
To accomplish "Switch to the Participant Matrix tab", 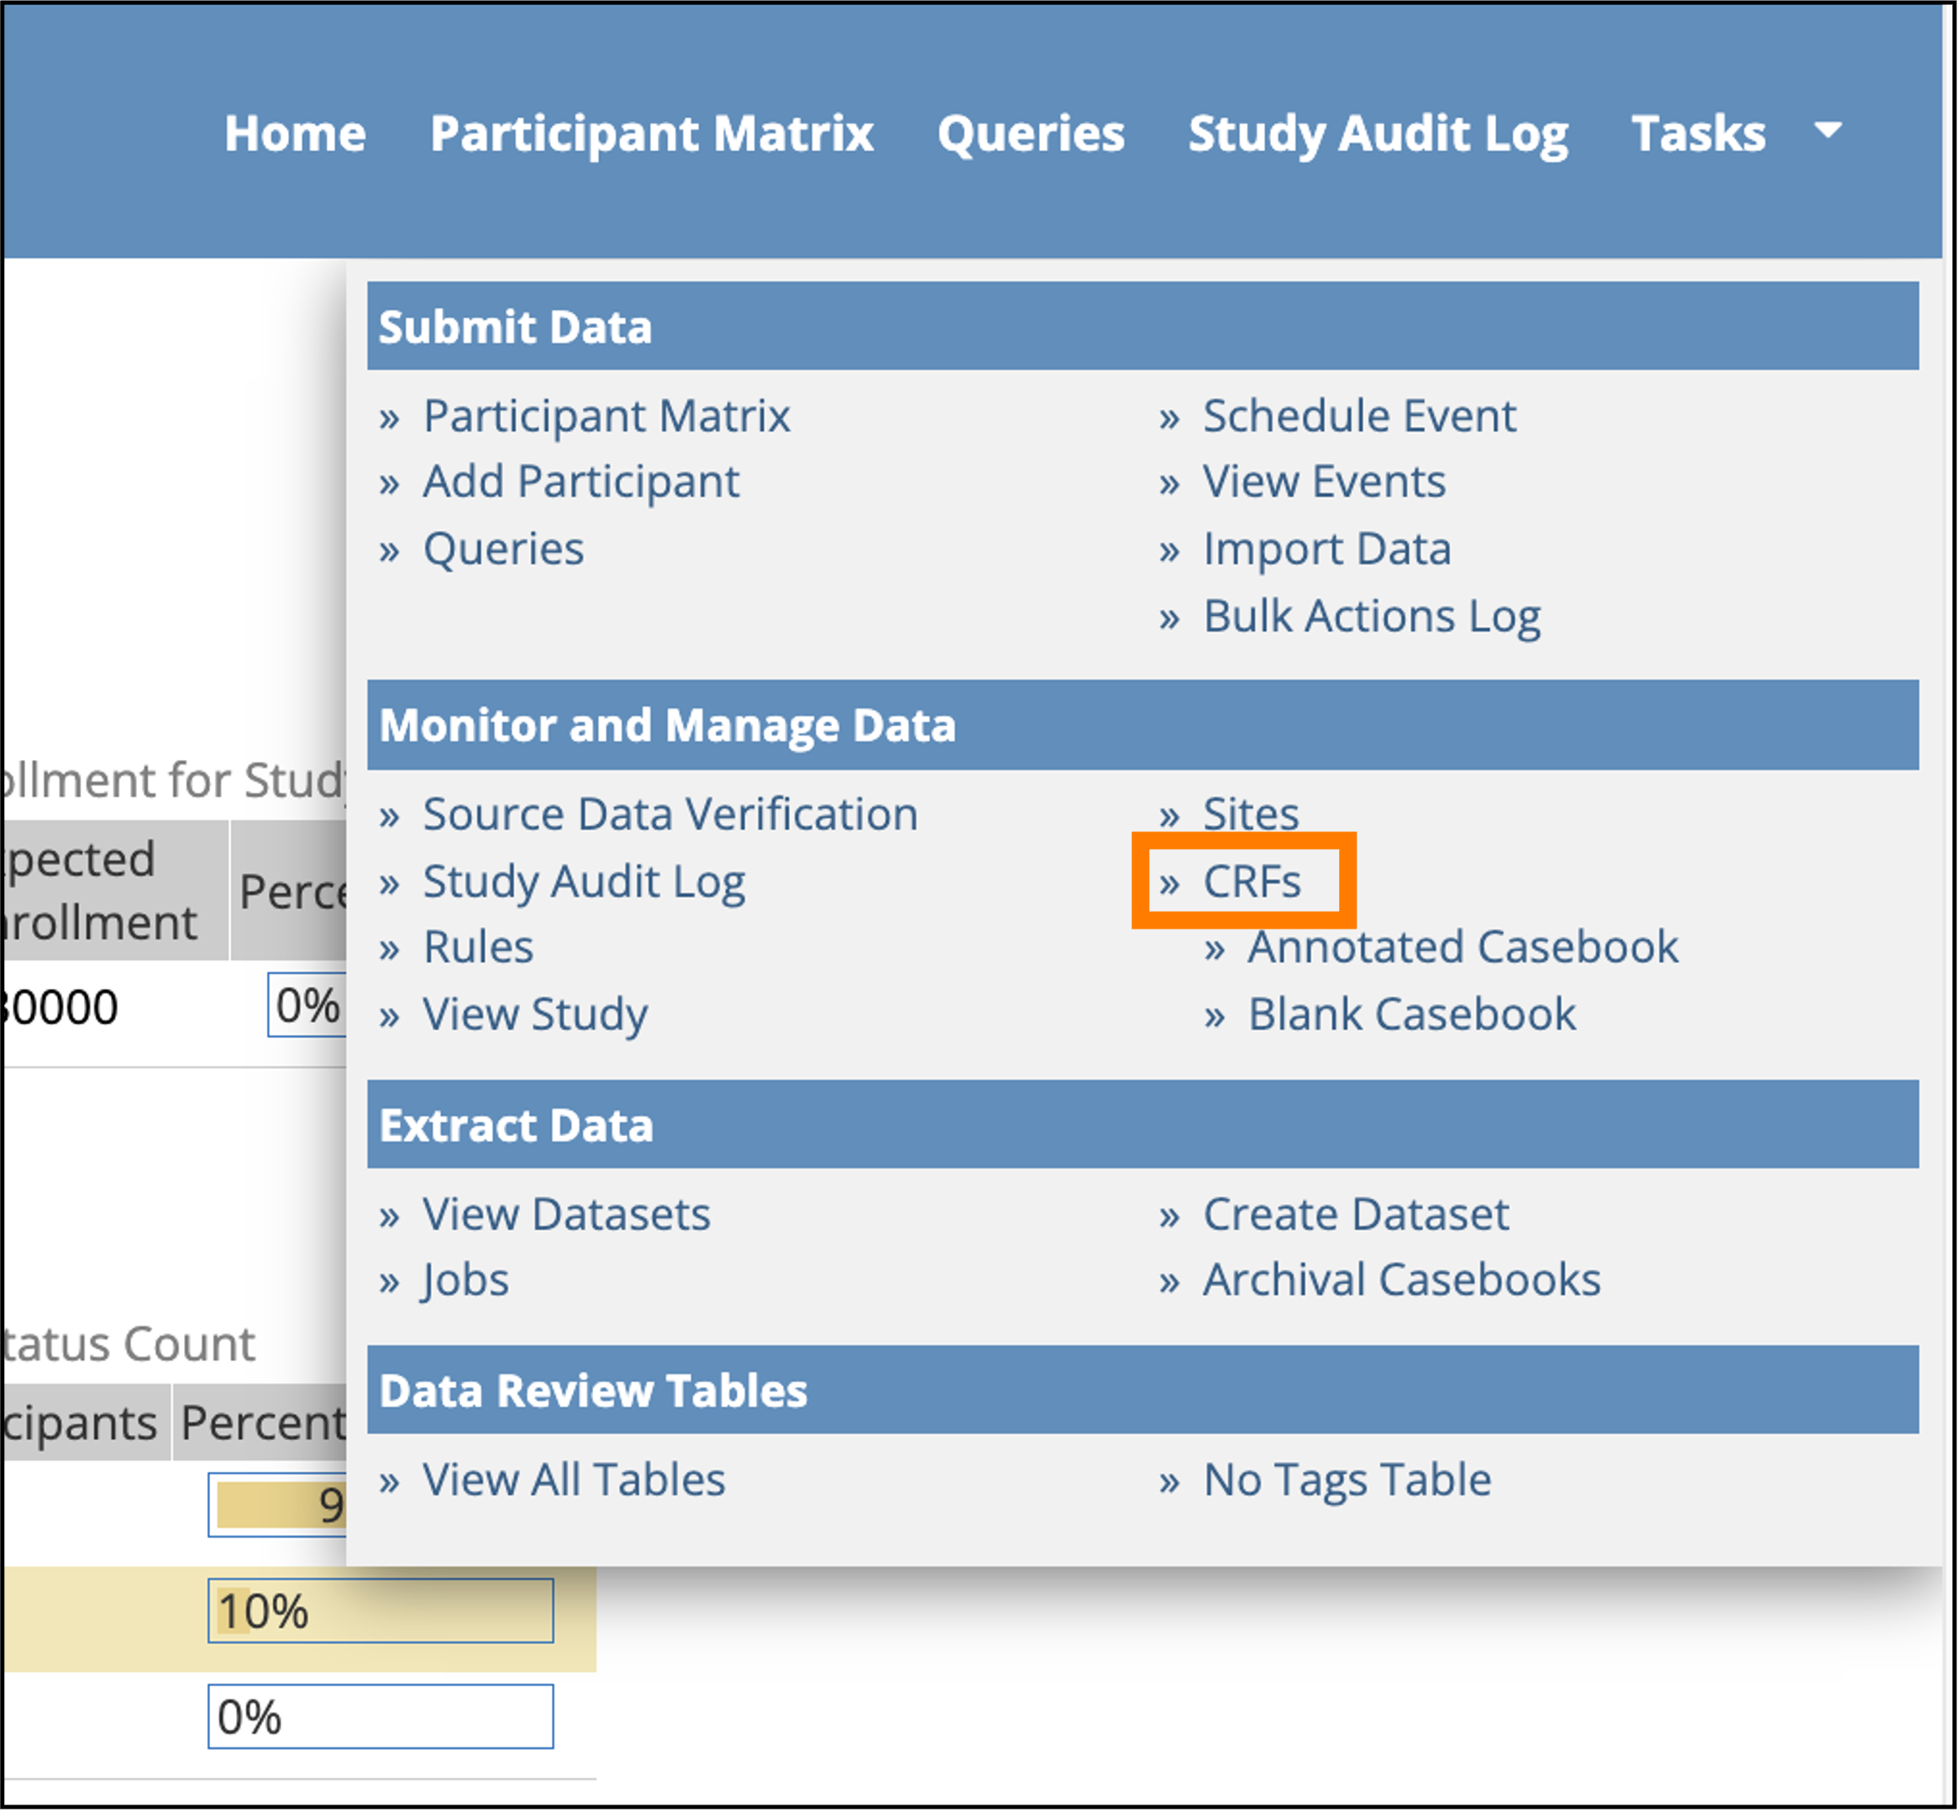I will coord(653,134).
